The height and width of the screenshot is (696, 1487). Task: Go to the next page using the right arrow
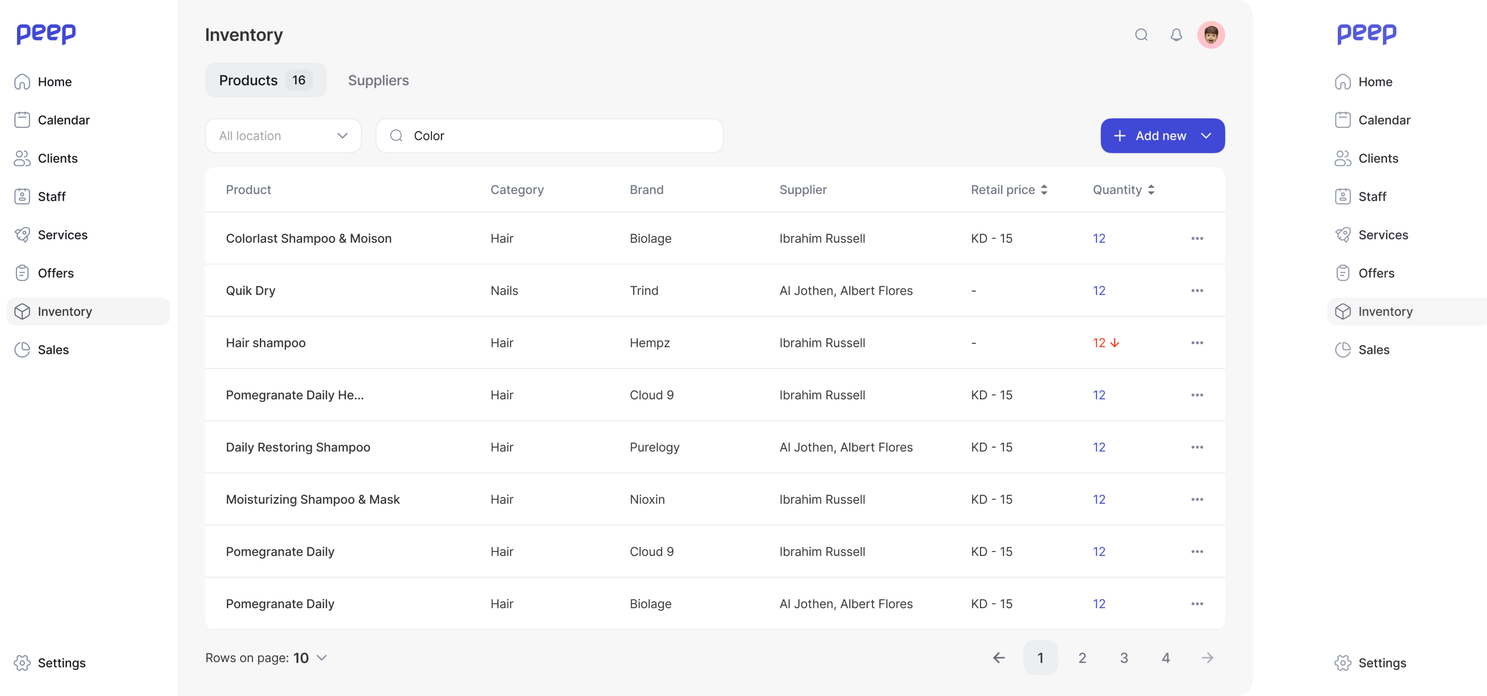pyautogui.click(x=1207, y=657)
